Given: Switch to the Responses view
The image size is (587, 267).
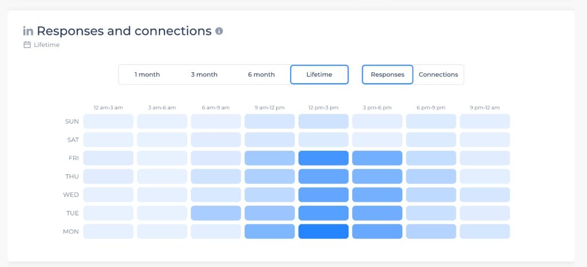Looking at the screenshot, I should (x=388, y=74).
